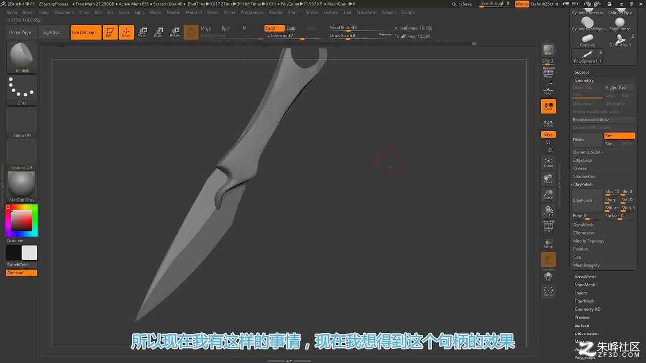This screenshot has height=363, width=646.
Task: Expand the ZRemesher section
Action: [584, 233]
